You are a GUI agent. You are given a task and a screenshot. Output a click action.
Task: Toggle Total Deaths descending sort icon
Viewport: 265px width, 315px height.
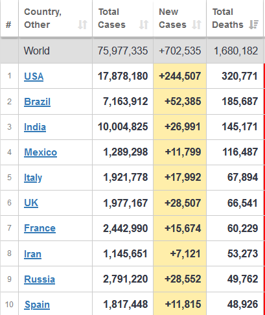pyautogui.click(x=253, y=25)
